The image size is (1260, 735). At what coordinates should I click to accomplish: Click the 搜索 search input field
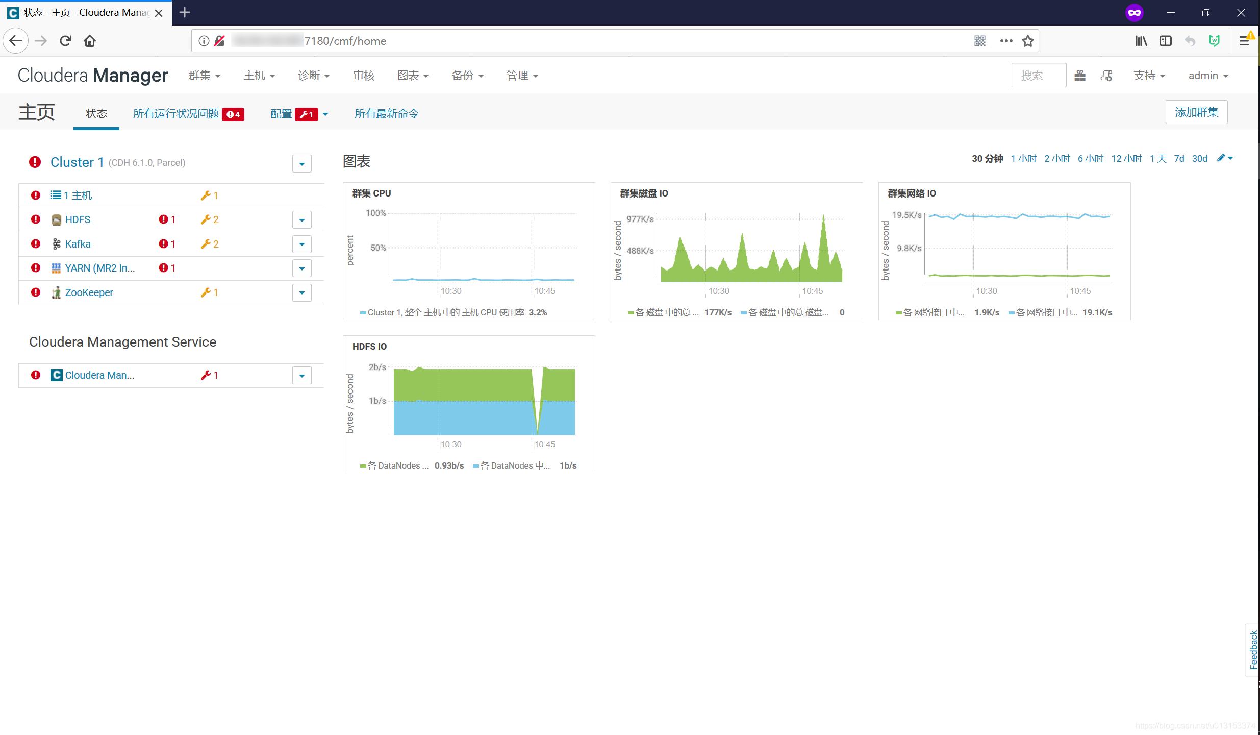click(1038, 76)
